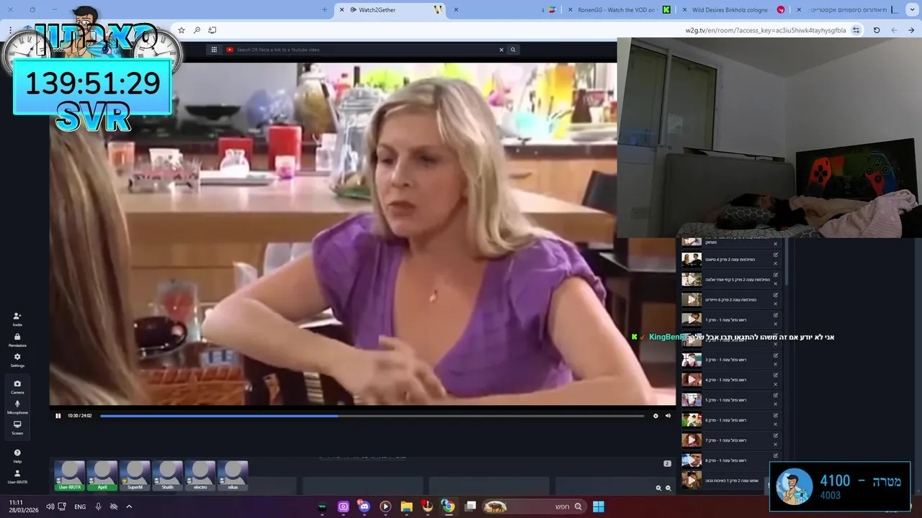Mute the video player volume icon
922x518 pixels.
(x=668, y=416)
